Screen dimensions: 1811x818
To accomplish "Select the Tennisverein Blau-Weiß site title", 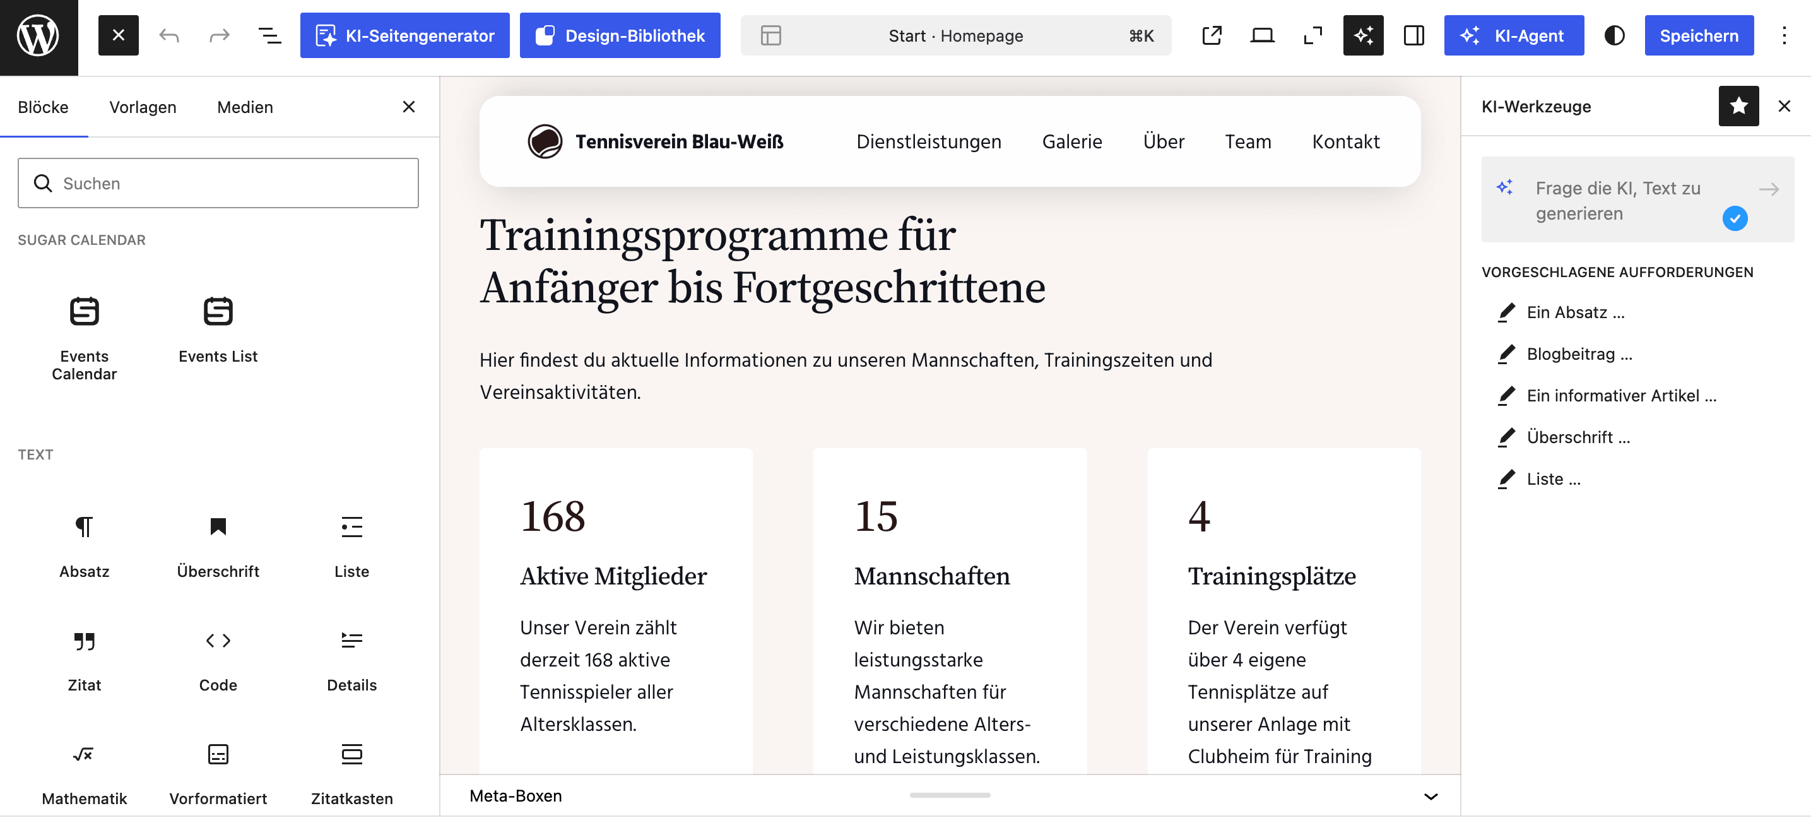I will click(x=679, y=141).
